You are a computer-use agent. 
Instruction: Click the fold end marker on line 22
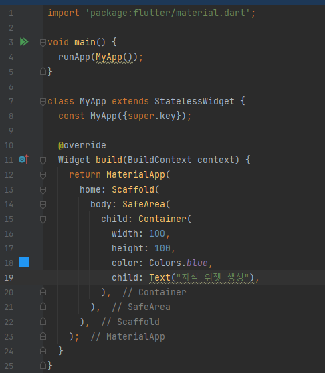pos(43,322)
